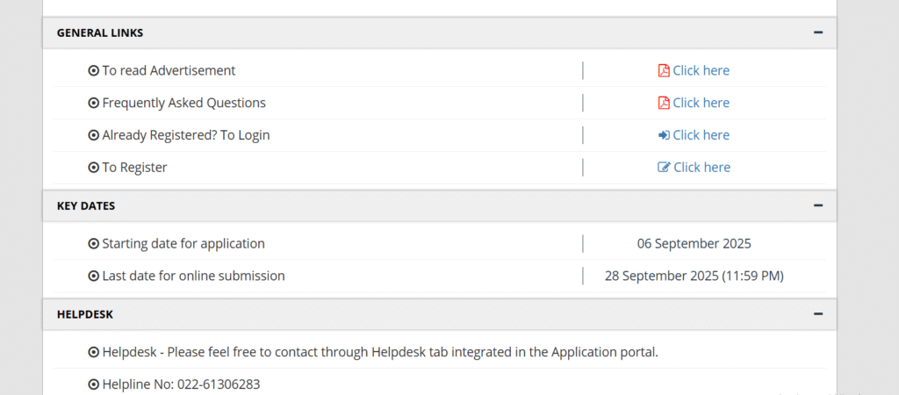Click the PDF icon beside Frequently Asked Questions
The image size is (899, 395).
pyautogui.click(x=664, y=103)
